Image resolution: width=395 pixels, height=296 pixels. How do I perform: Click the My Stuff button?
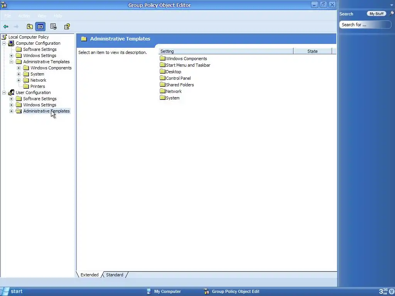376,13
